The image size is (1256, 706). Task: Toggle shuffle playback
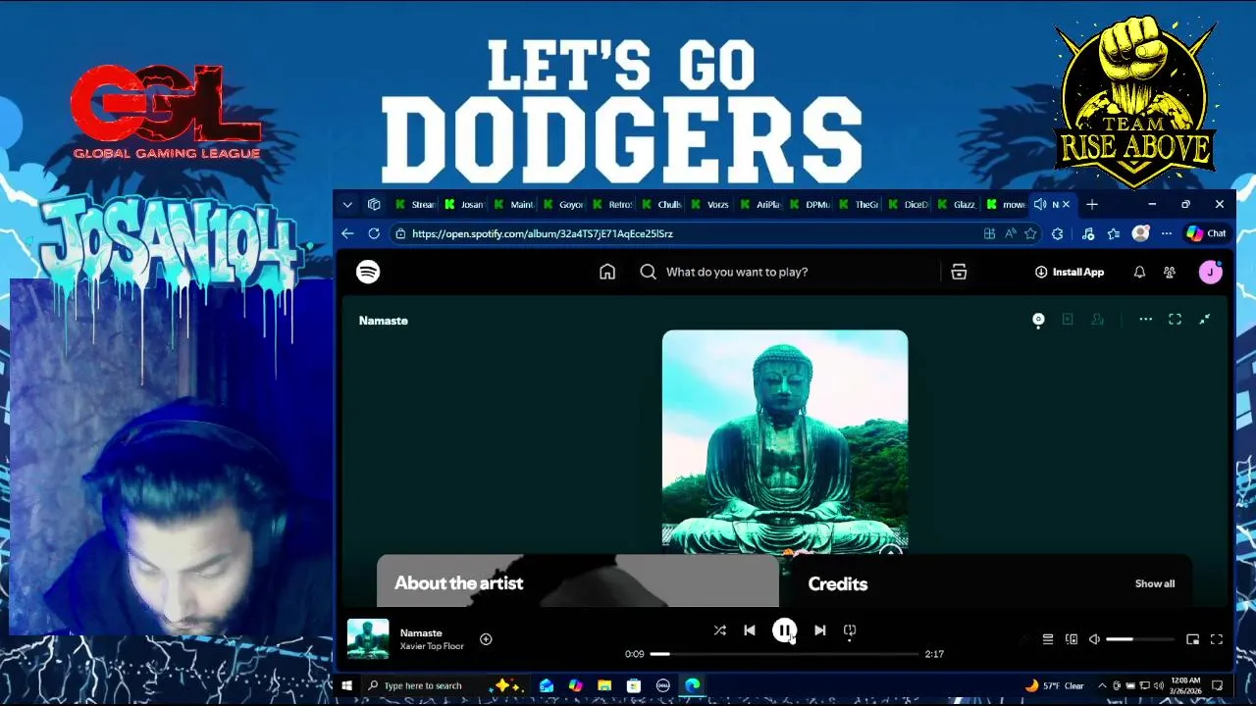pyautogui.click(x=719, y=630)
